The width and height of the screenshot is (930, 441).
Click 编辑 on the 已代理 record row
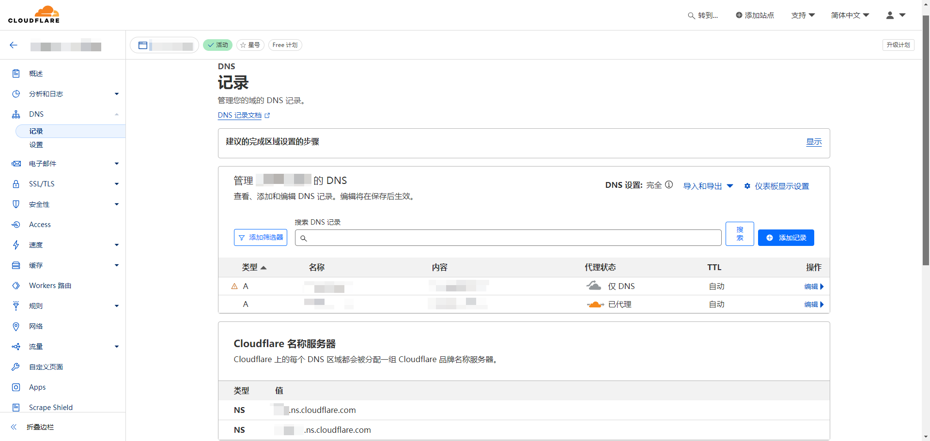tap(814, 304)
